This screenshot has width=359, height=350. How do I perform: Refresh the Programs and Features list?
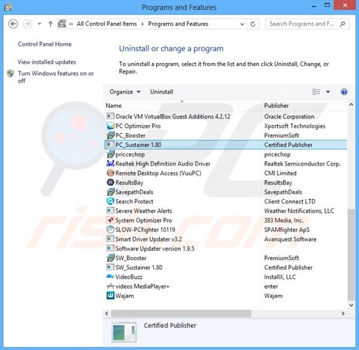pos(252,24)
